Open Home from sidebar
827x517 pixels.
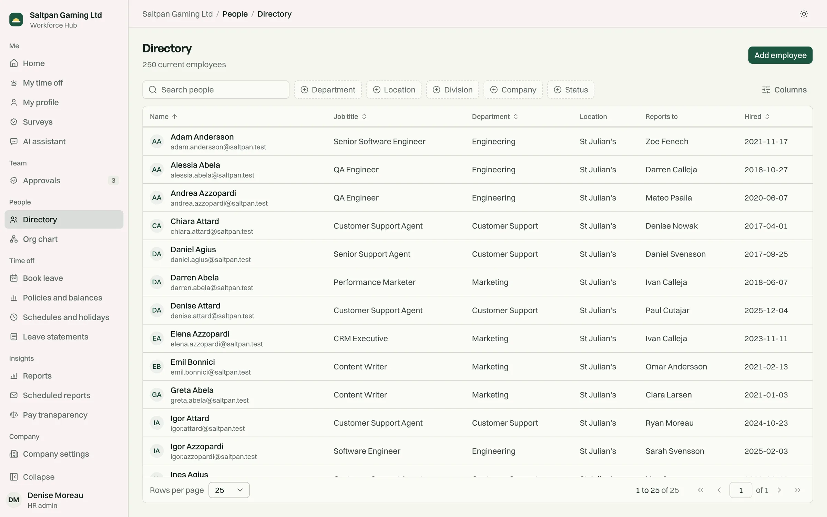pyautogui.click(x=64, y=63)
